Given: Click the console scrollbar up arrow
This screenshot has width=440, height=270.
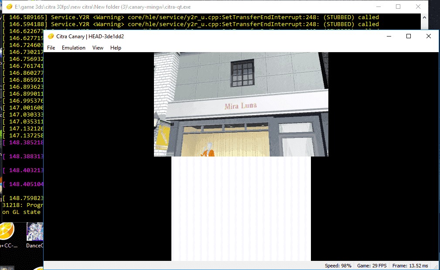Looking at the screenshot, I should pos(424,17).
